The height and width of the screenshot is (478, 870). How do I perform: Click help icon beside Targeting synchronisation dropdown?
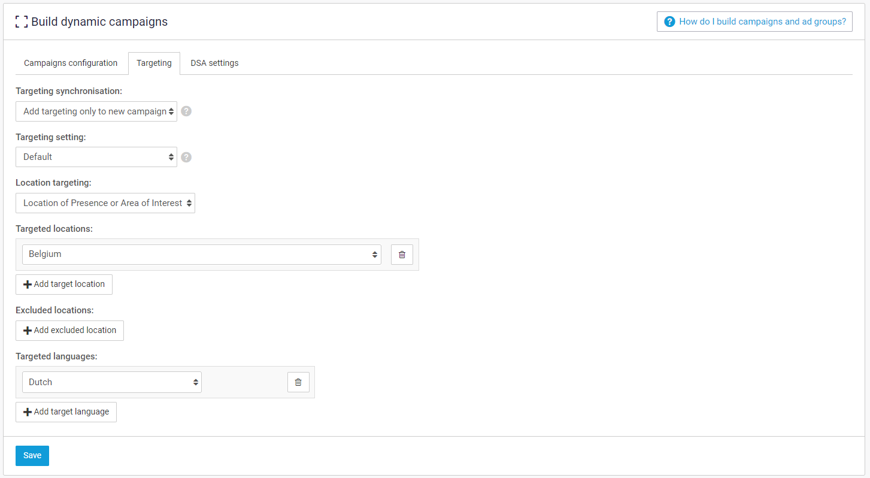pyautogui.click(x=186, y=111)
